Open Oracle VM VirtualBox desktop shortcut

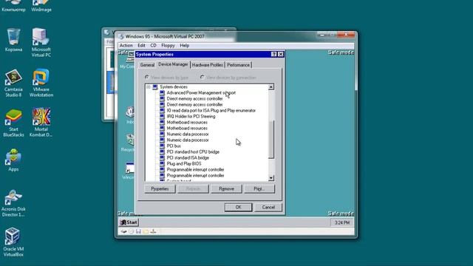[x=13, y=242]
